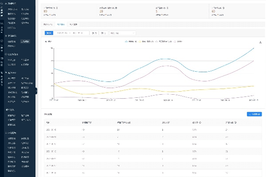
Task: Click the chart download icon
Action: click(x=260, y=42)
